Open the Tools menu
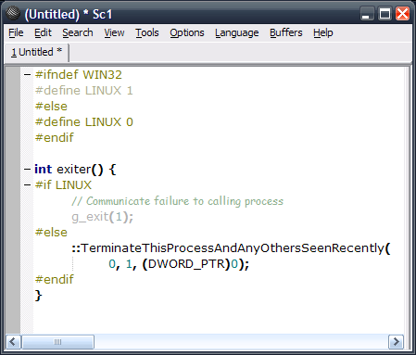Screen dimensions: 416x355 [x=147, y=32]
